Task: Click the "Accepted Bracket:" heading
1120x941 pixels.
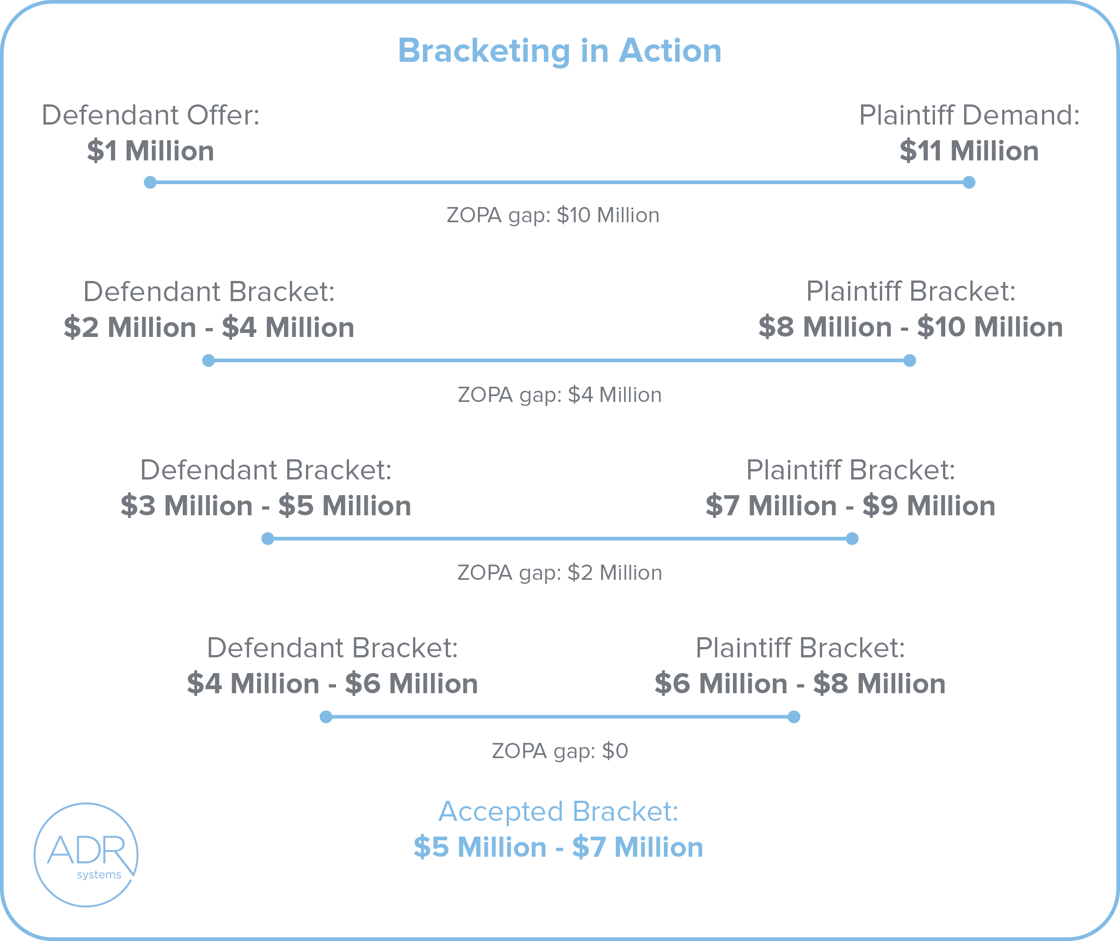Action: coord(558,812)
